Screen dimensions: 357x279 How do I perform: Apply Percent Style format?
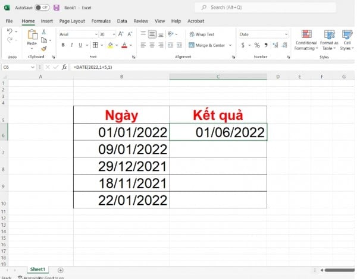tap(257, 45)
